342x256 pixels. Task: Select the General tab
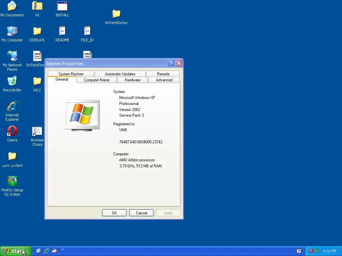coord(62,79)
